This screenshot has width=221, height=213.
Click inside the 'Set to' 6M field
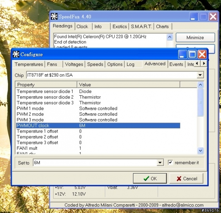pyautogui.click(x=95, y=163)
